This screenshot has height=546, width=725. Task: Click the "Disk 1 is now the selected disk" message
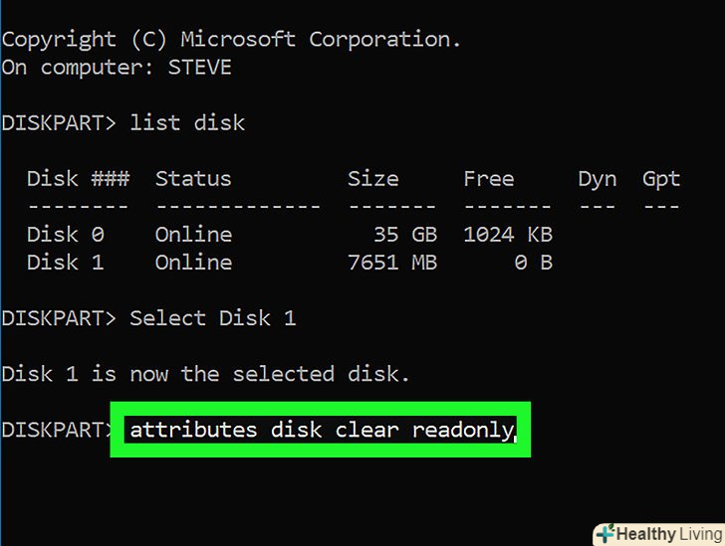[205, 374]
